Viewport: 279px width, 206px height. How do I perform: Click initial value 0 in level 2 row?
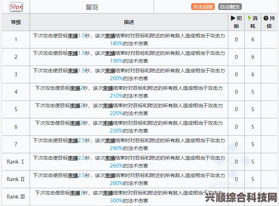[236, 57]
